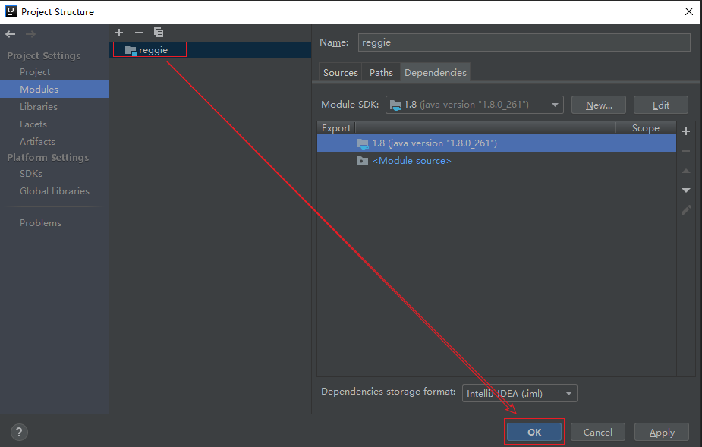This screenshot has height=447, width=702.
Task: Open the Dependencies storage format dropdown
Action: coord(520,393)
